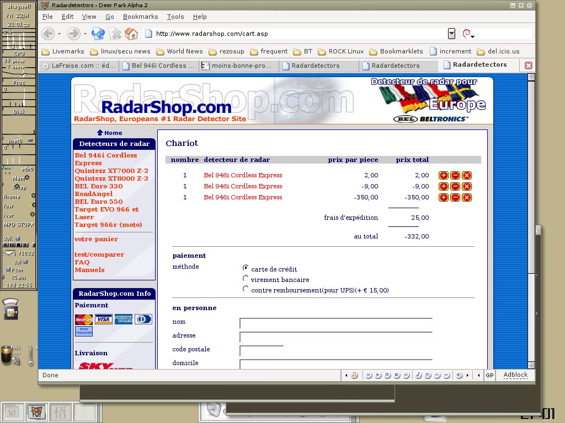565x423 pixels.
Task: Reload the page with the refresh icon
Action: coord(98,34)
